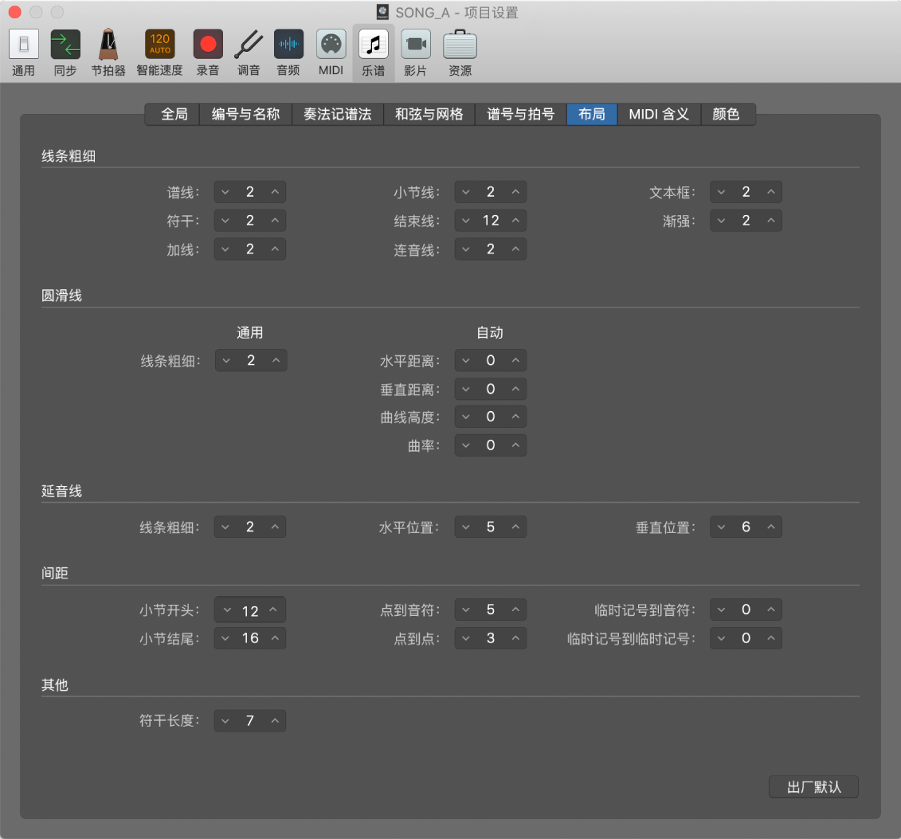901x839 pixels.
Task: Decrease the 渐强 crescendo thickness value
Action: coord(721,221)
